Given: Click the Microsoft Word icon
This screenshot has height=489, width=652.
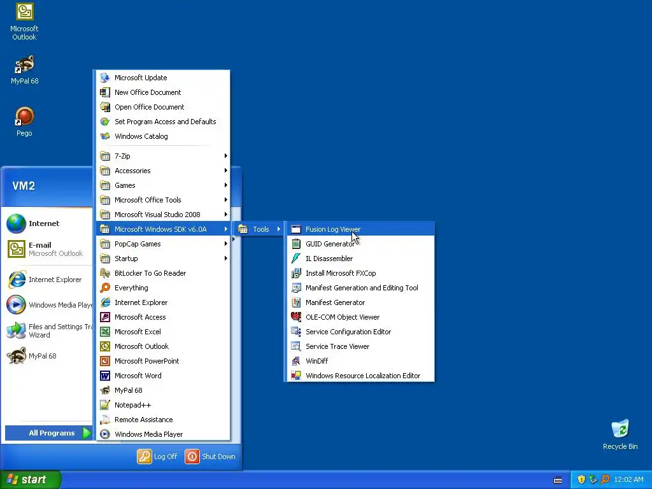Looking at the screenshot, I should point(105,376).
